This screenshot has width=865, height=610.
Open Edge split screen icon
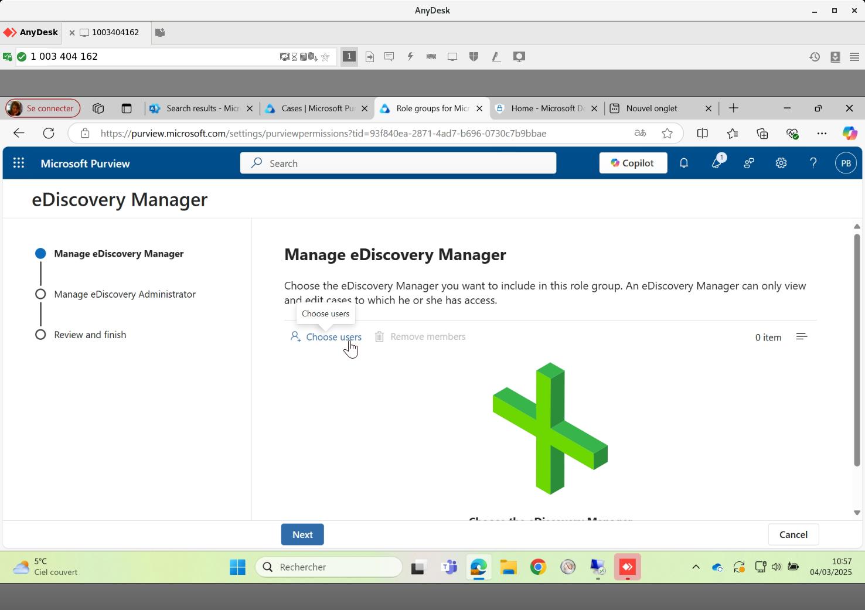702,134
